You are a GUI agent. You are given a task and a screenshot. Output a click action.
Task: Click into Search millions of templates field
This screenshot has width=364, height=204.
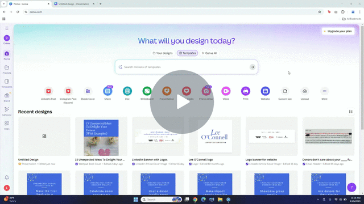[186, 67]
